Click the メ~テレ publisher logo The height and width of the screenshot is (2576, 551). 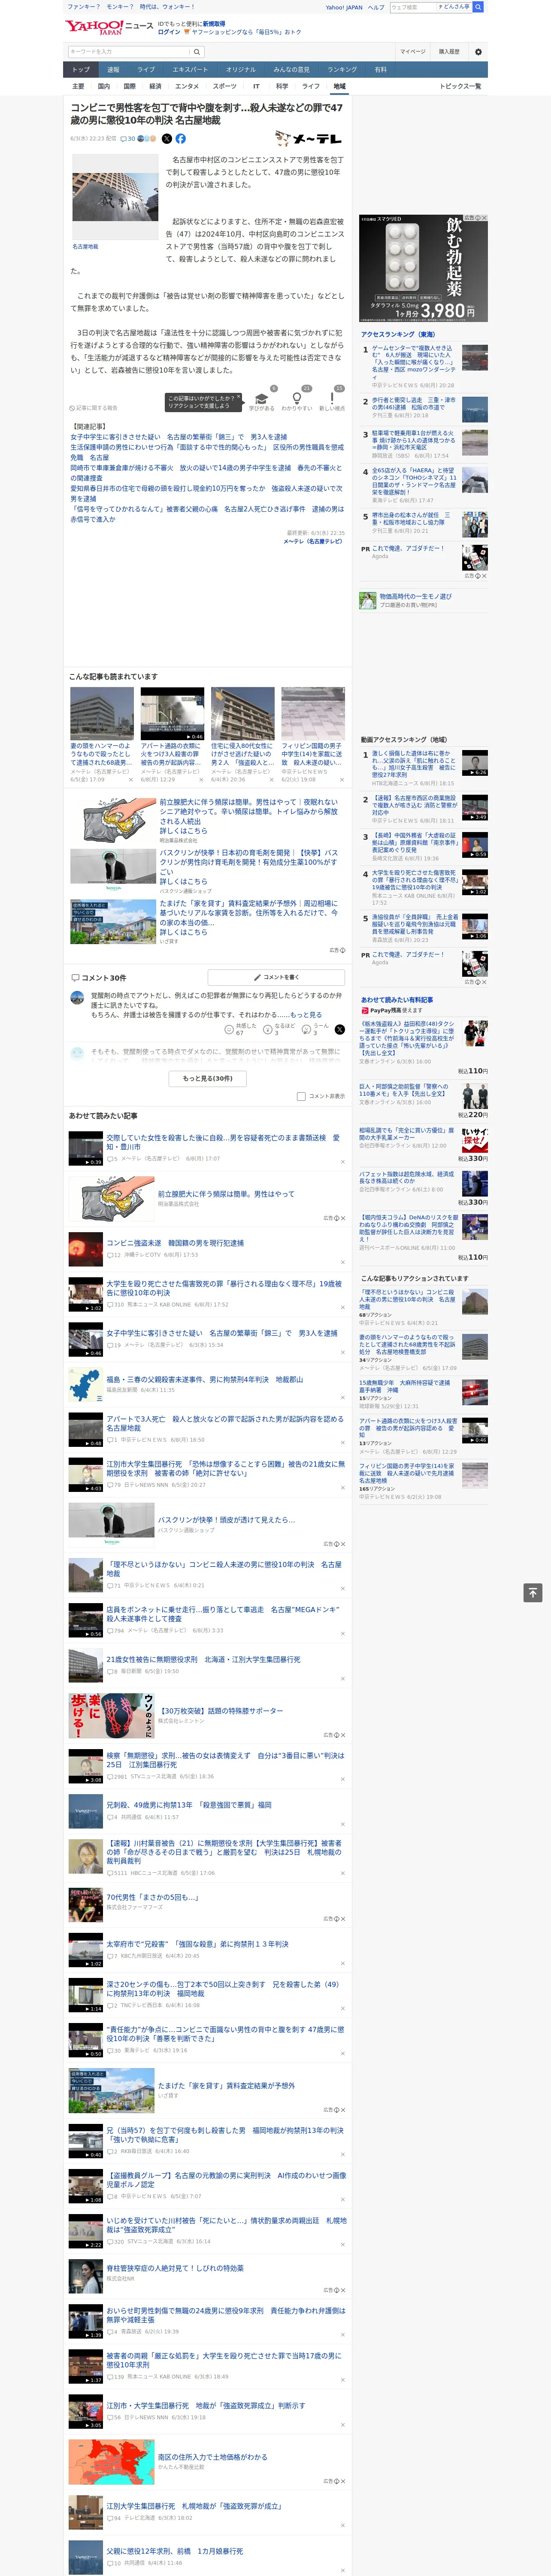(309, 139)
